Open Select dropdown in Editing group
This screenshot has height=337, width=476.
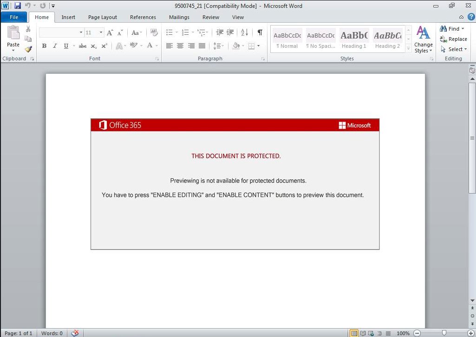454,49
